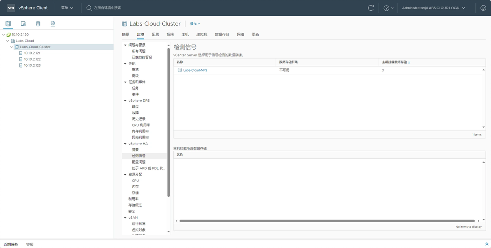
Task: Open the Networking view icon
Action: coord(53,24)
